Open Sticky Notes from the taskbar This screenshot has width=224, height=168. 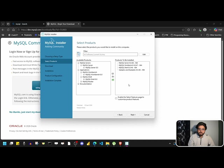pyautogui.click(x=18, y=143)
